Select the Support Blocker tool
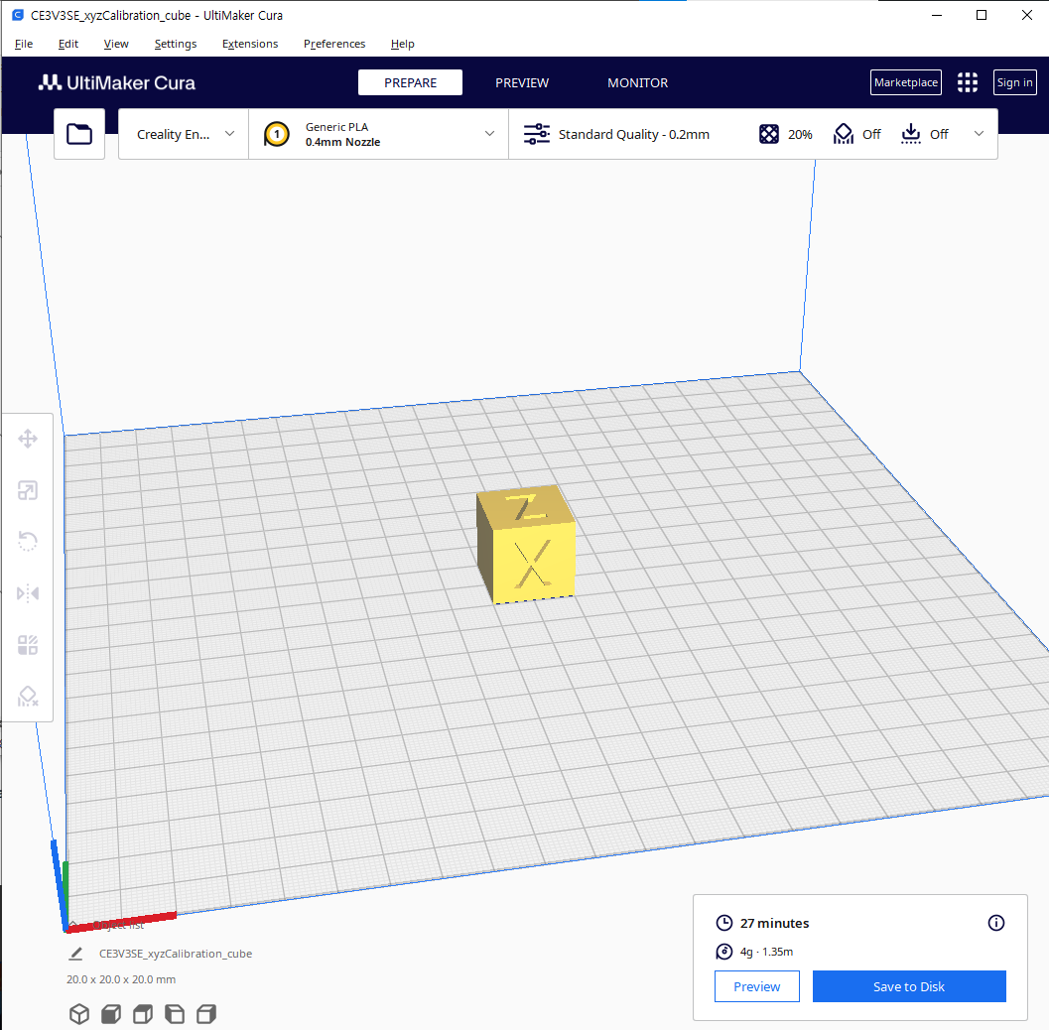This screenshot has height=1030, width=1049. pos(28,697)
